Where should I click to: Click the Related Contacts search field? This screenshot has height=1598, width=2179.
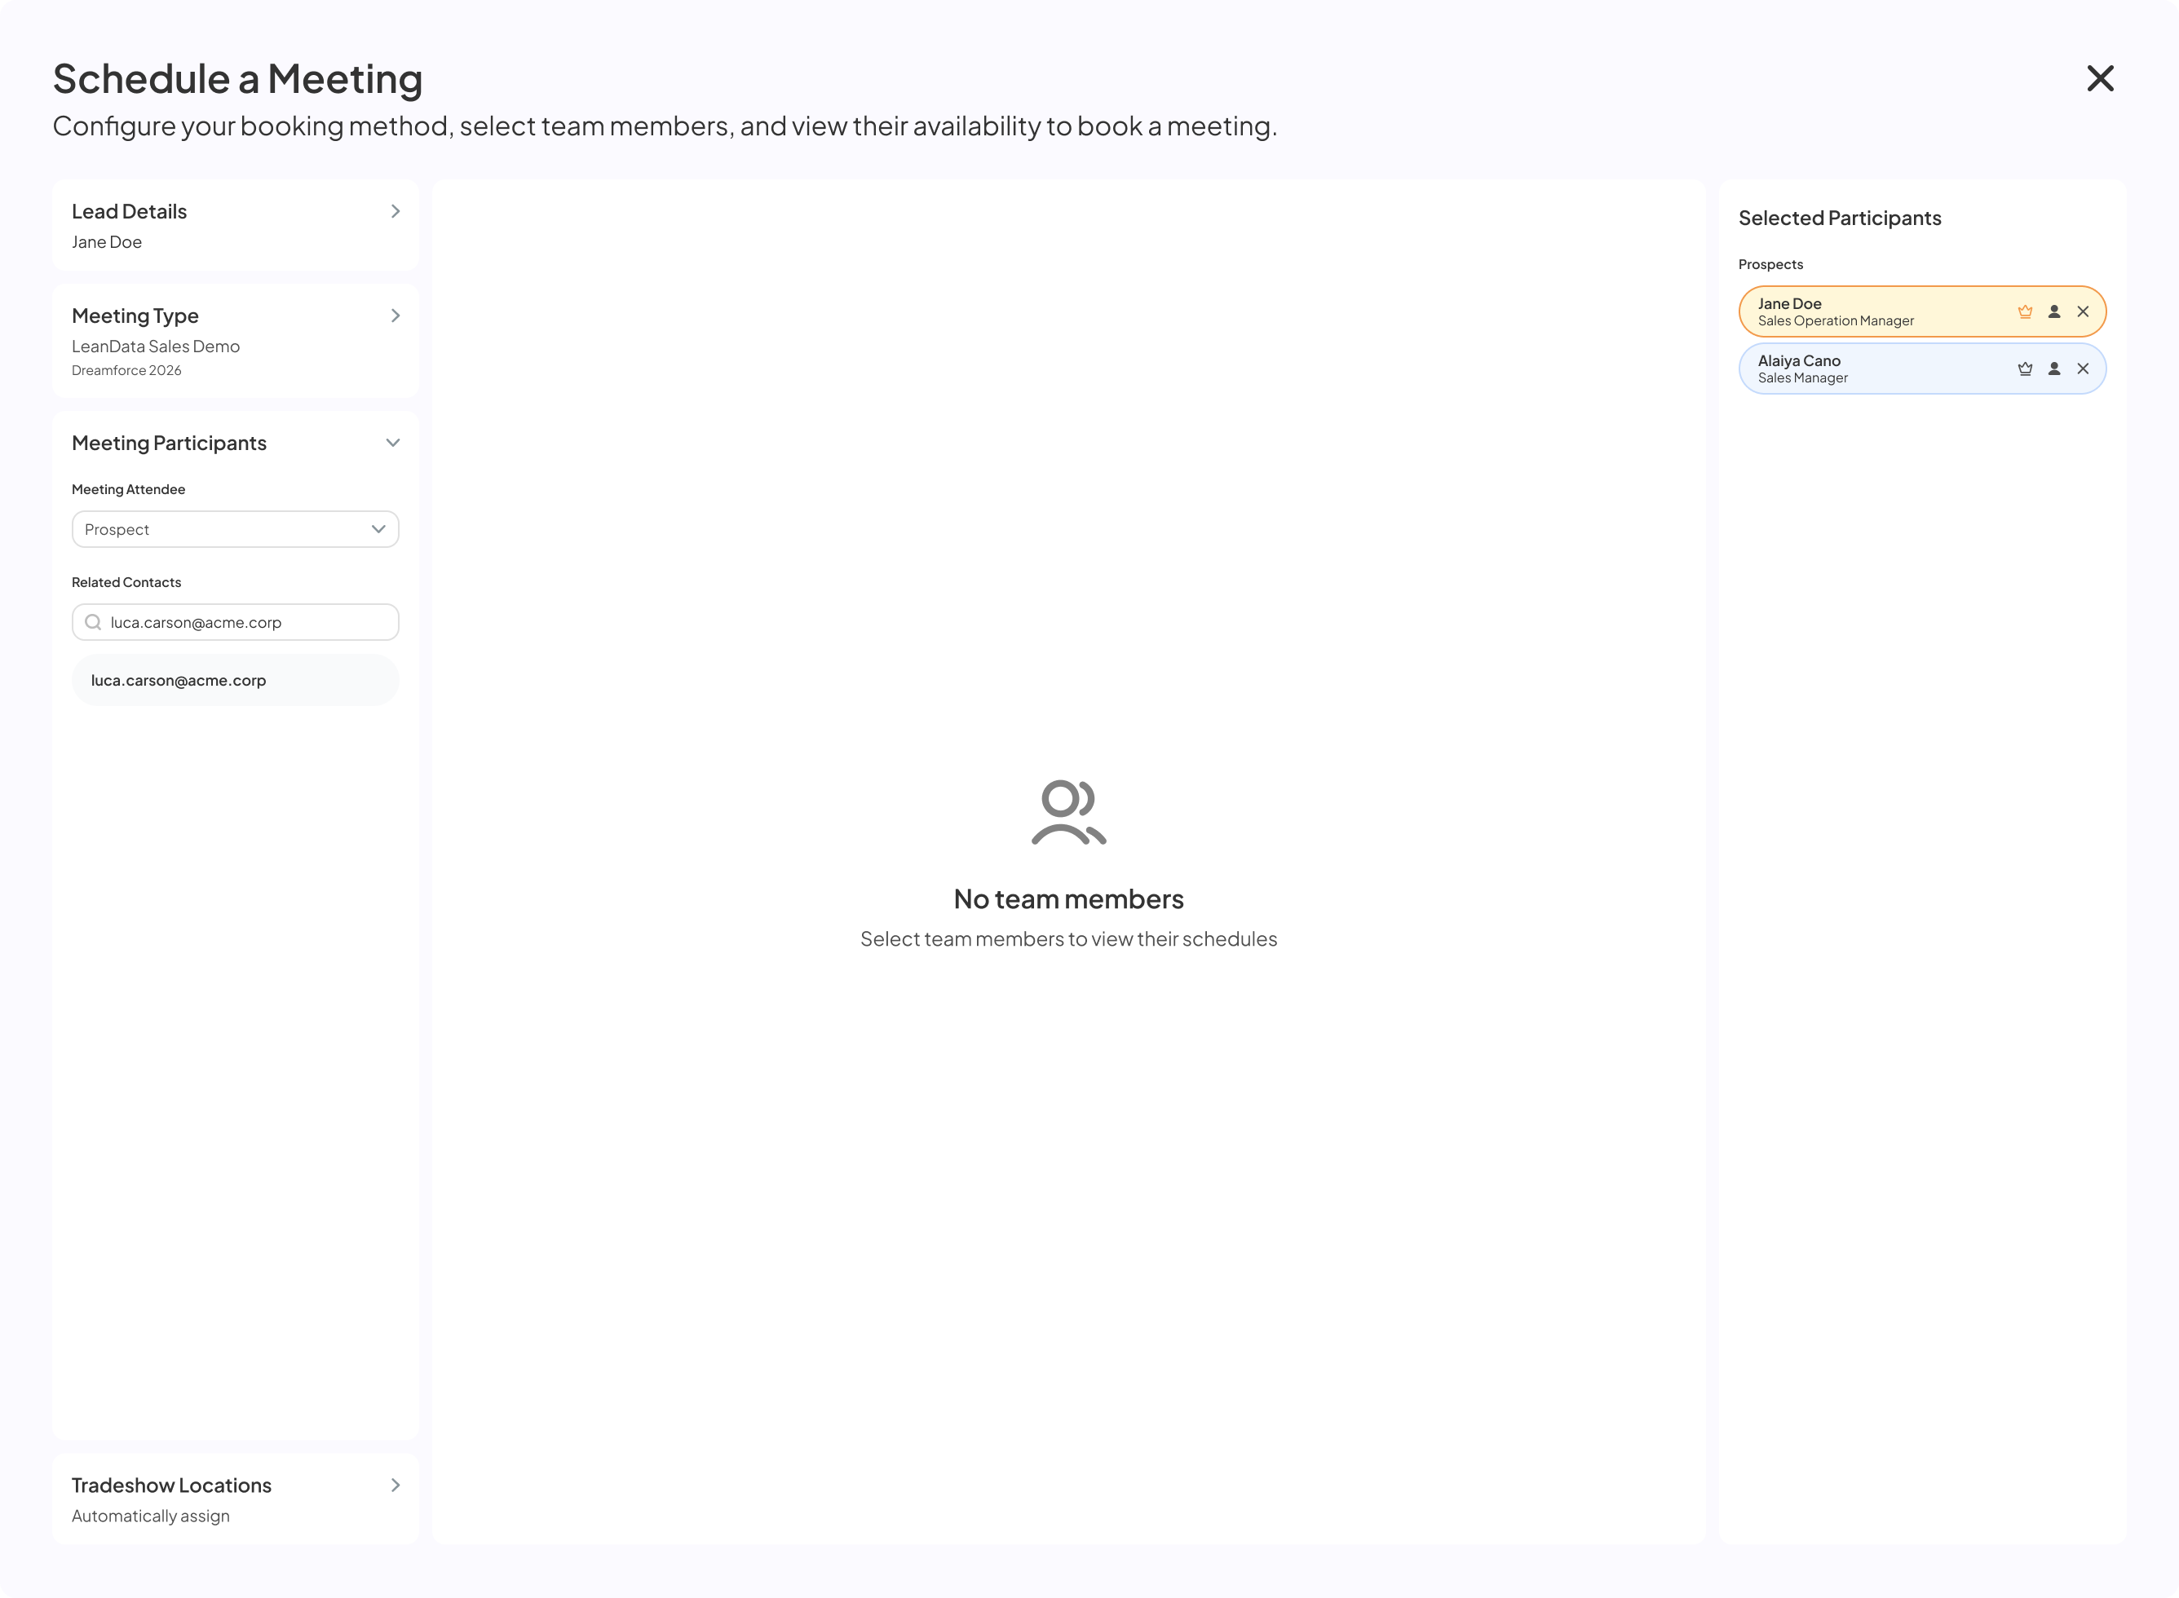coord(235,622)
